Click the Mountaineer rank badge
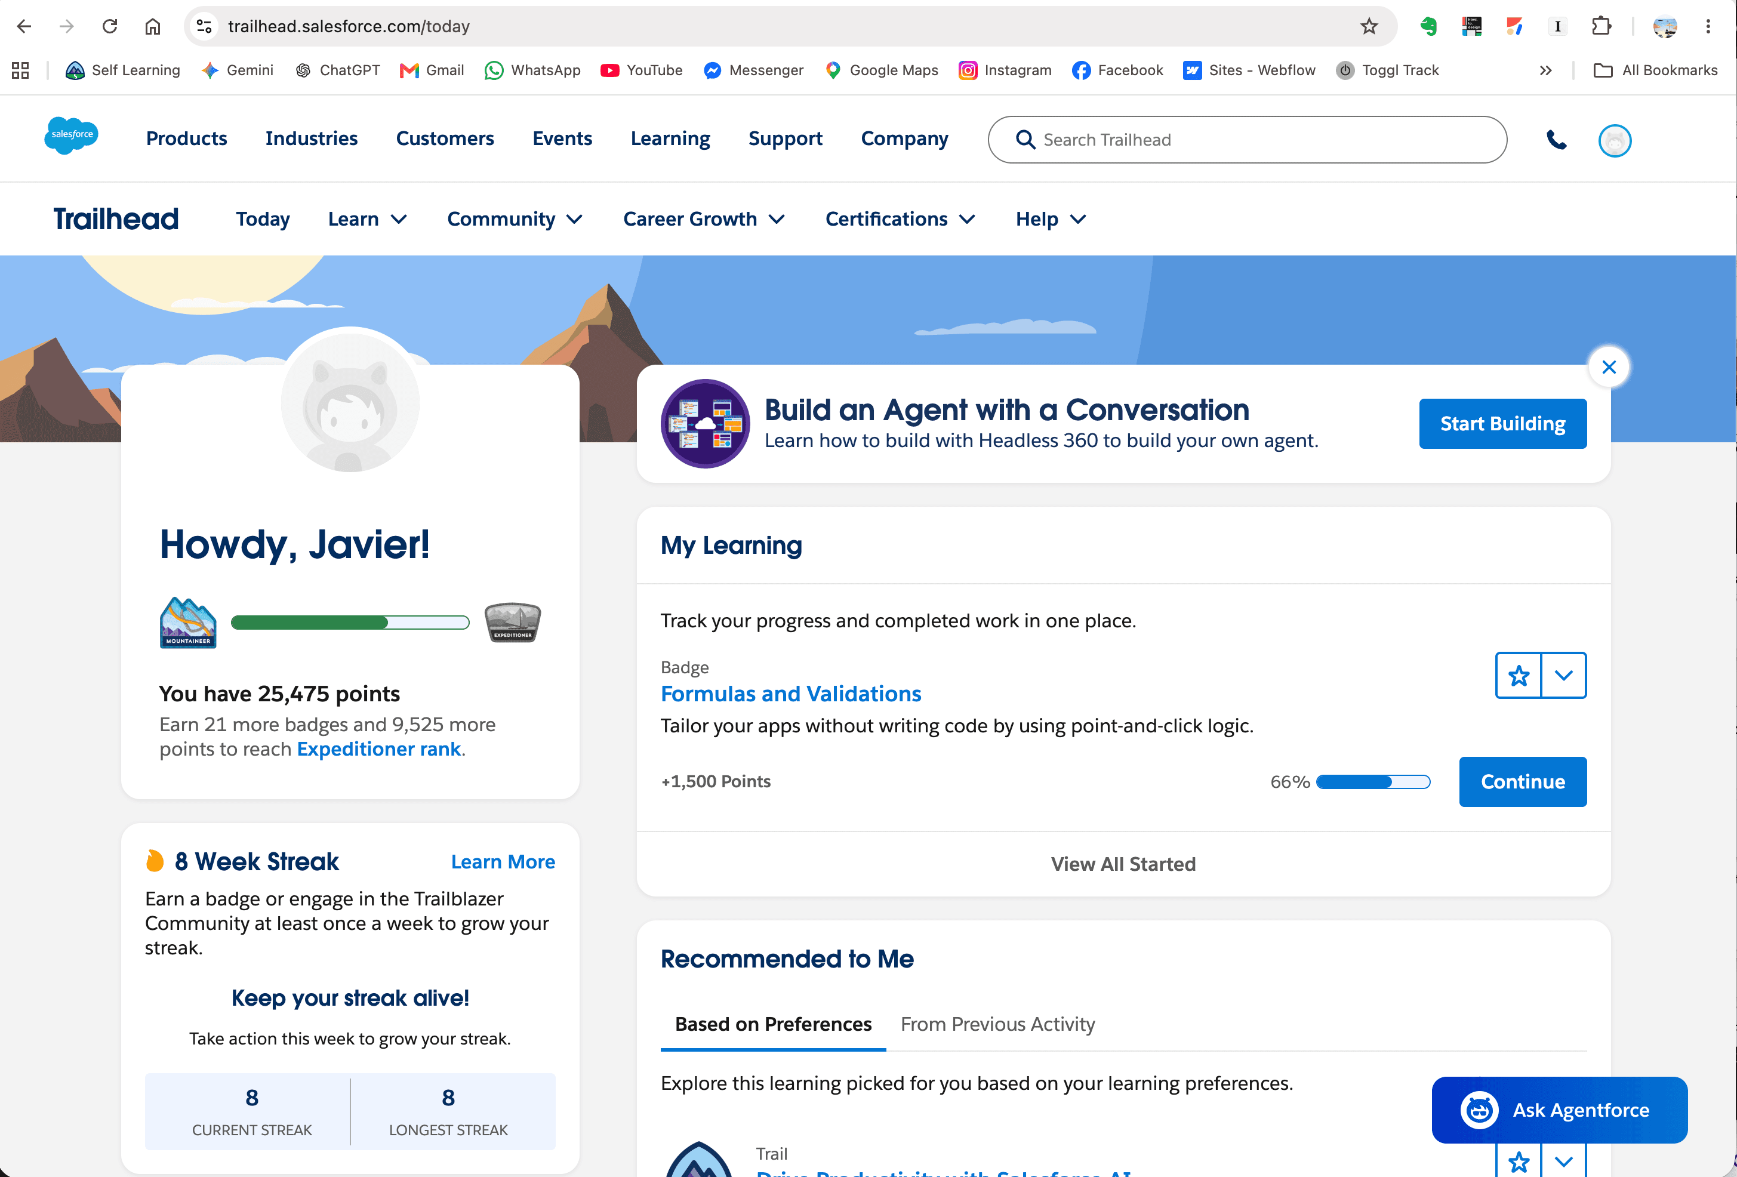Screen dimensions: 1737x1177 [187, 623]
